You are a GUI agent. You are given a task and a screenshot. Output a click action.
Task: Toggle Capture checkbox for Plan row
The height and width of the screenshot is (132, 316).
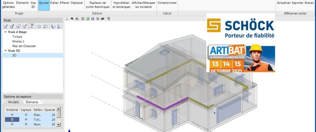coord(26,115)
